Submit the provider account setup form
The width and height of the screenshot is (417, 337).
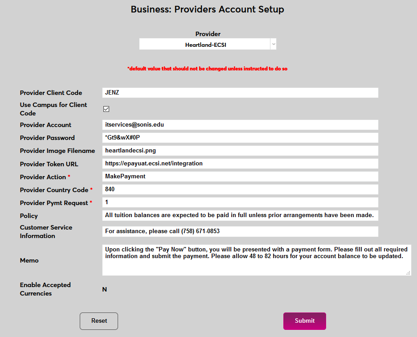coord(305,321)
